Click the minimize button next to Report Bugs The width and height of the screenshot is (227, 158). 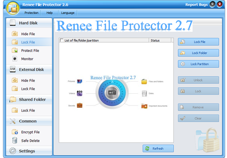click(213, 4)
